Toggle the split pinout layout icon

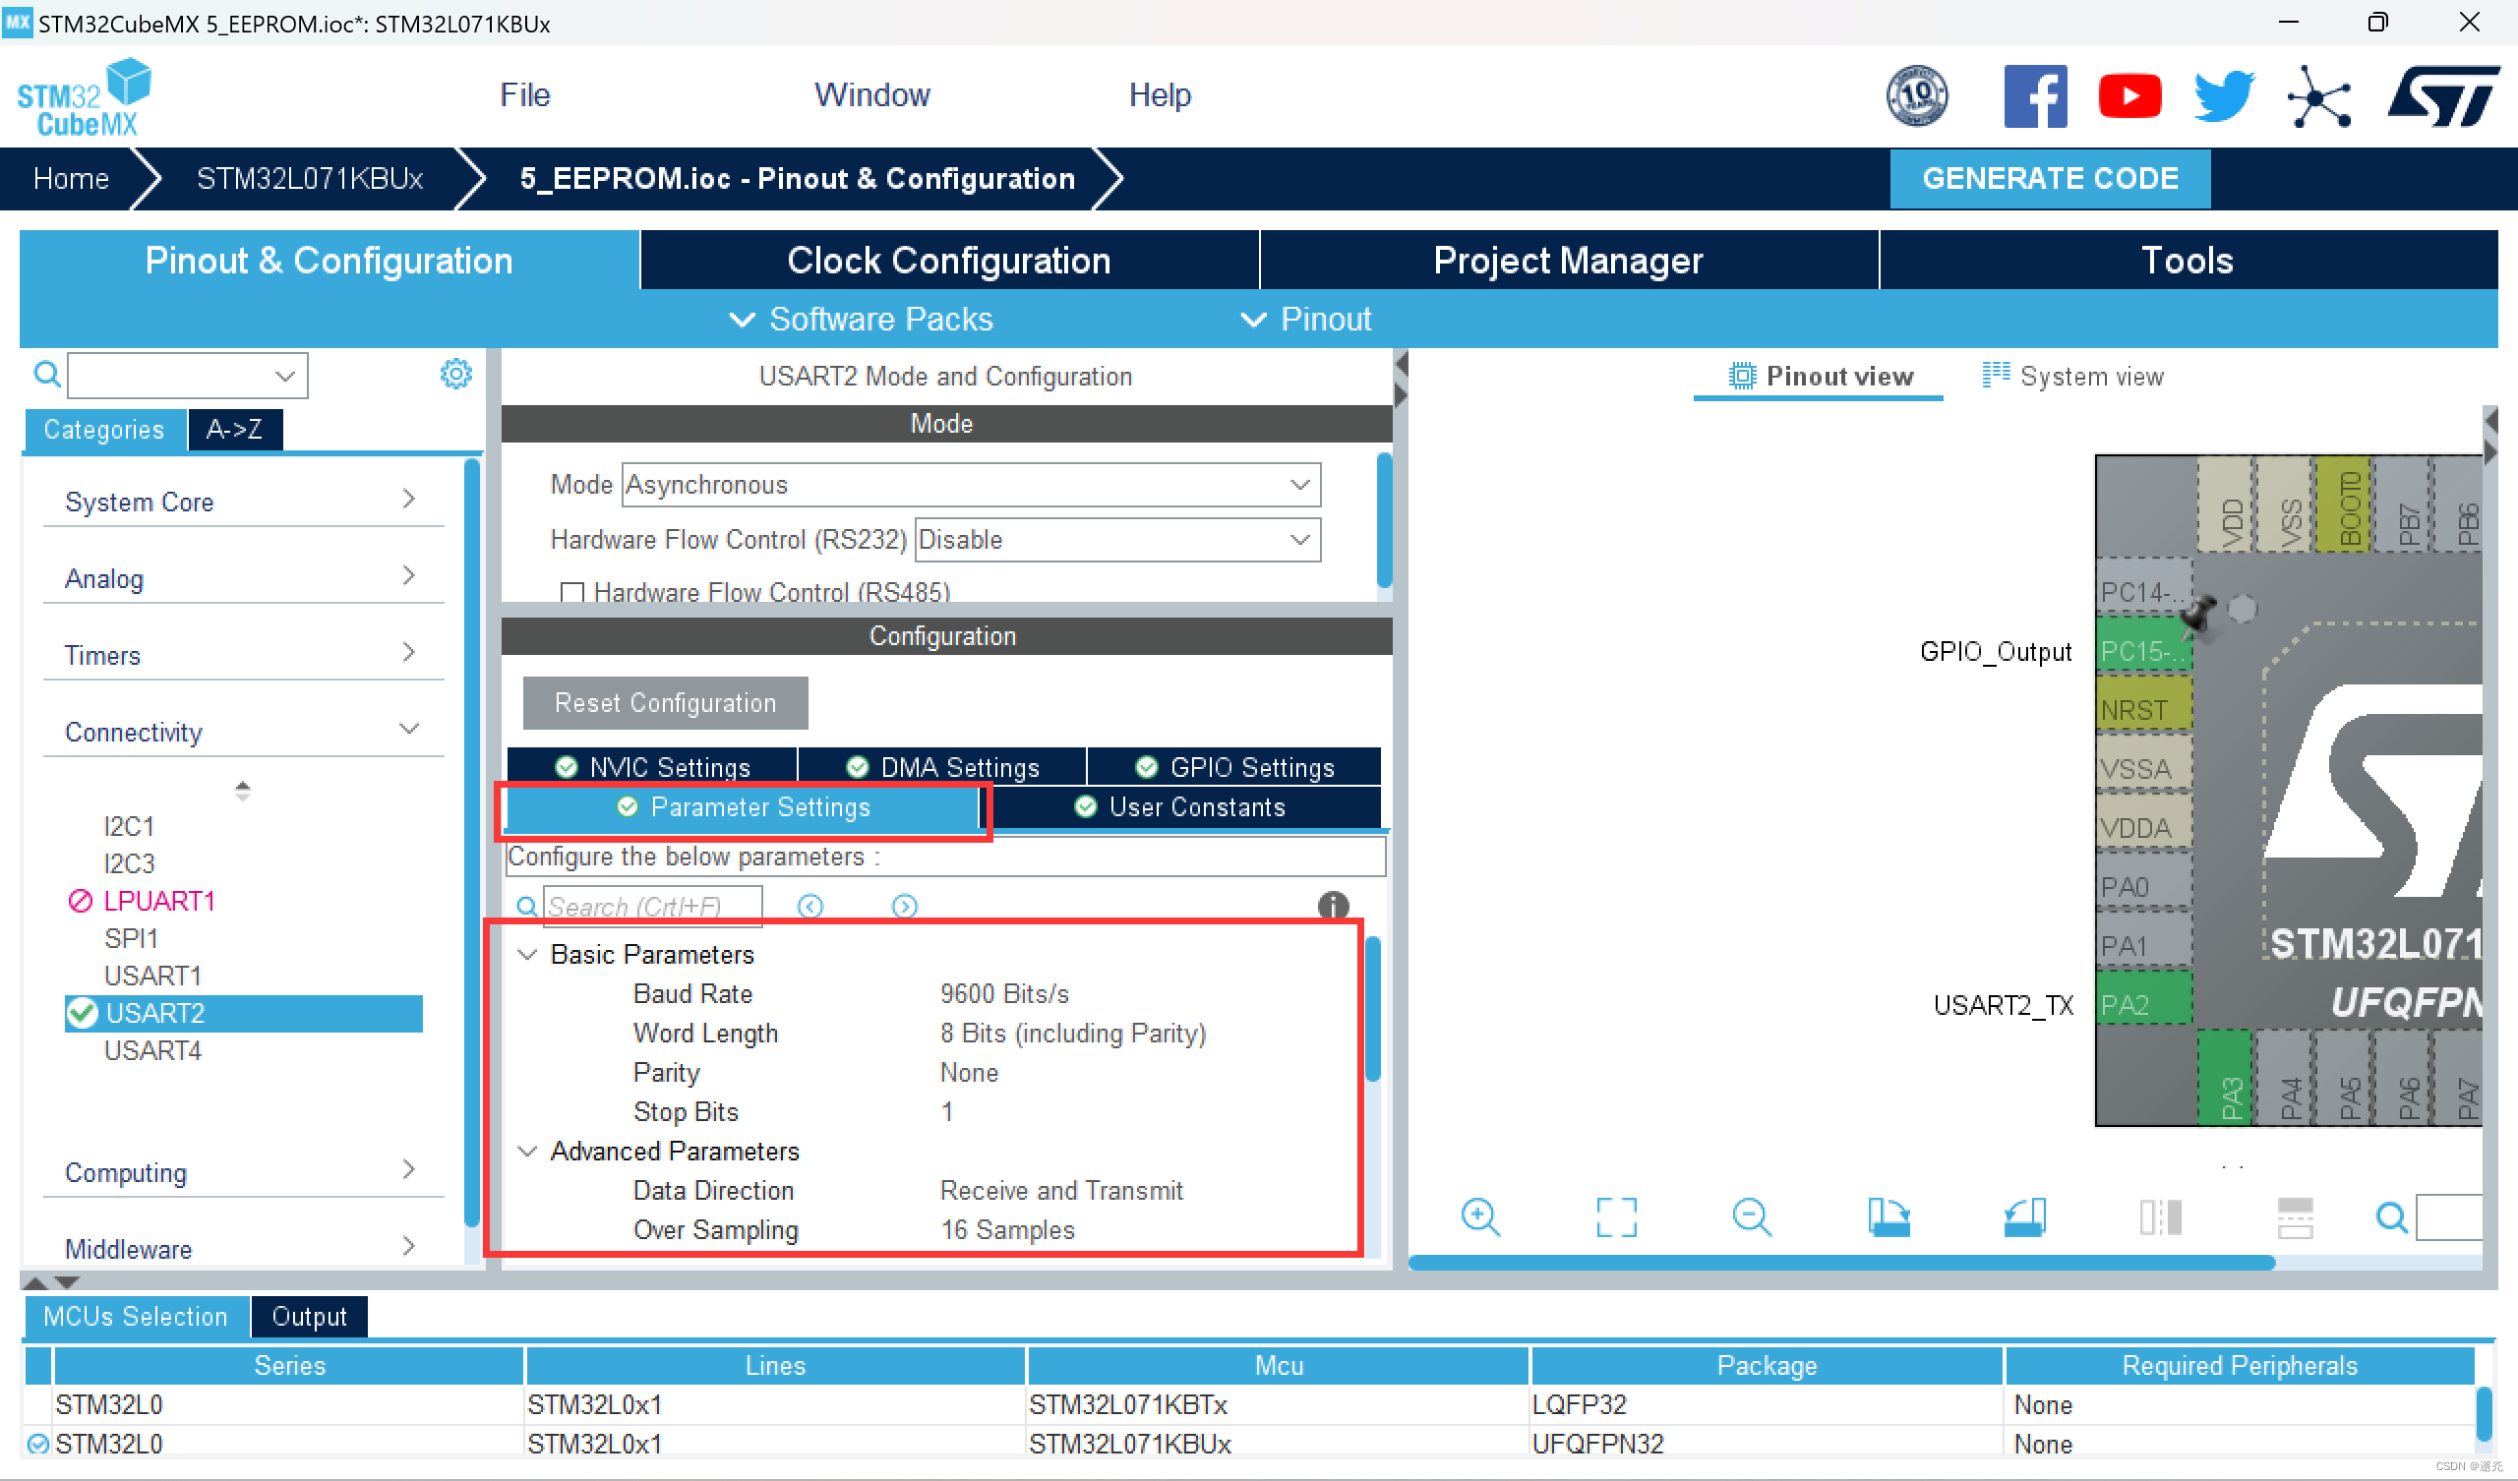[2295, 1217]
